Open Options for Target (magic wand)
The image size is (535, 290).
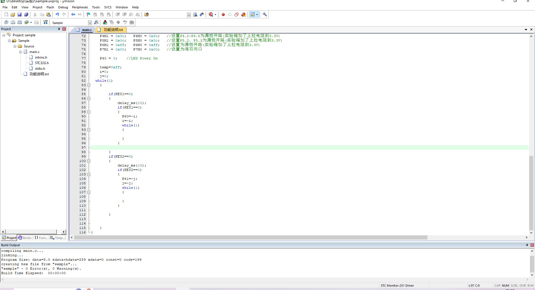coord(96,22)
